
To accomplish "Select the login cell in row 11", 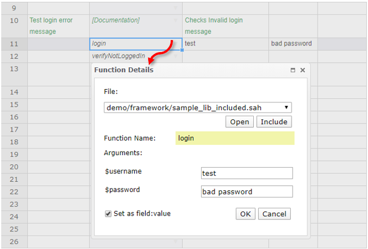I will pyautogui.click(x=135, y=44).
